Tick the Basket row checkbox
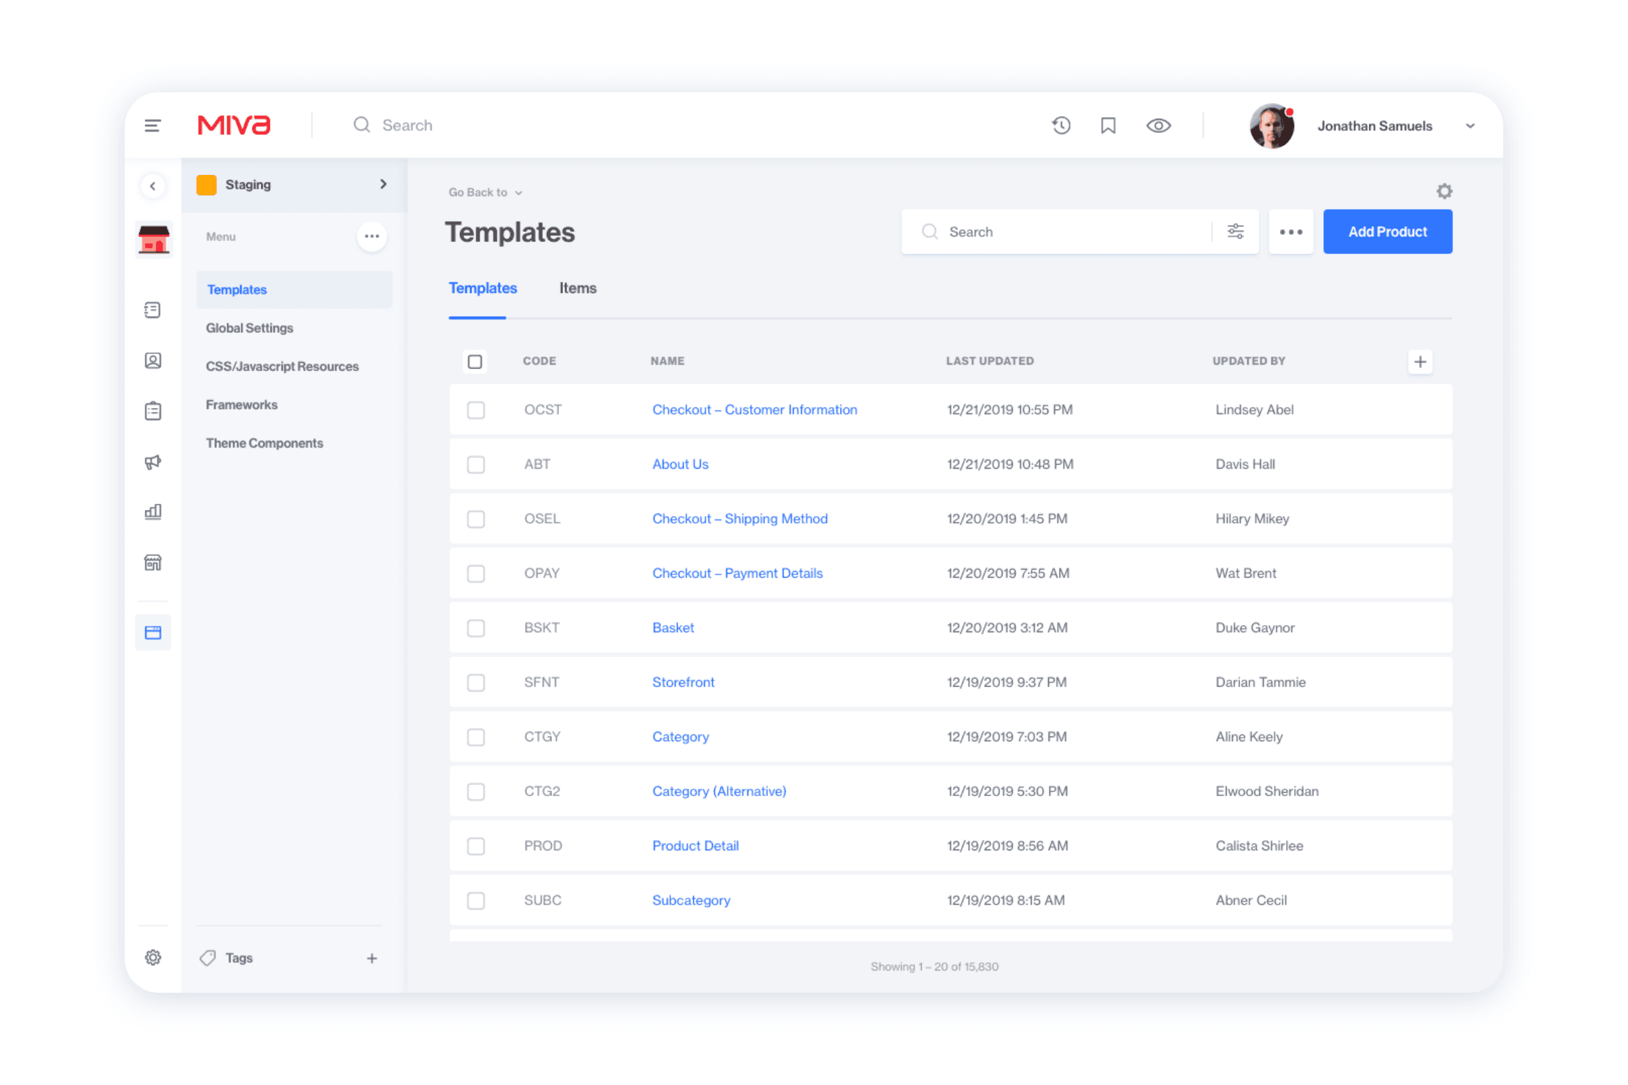Viewport: 1628px width, 1085px height. coord(476,628)
